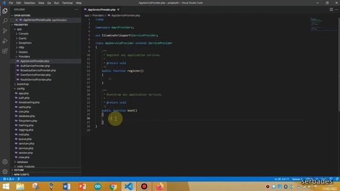Open Firefox from the taskbar
340x191 pixels.
point(160,186)
